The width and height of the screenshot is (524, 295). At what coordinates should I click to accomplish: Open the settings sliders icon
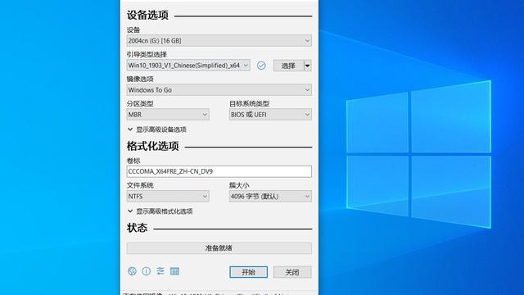pyautogui.click(x=160, y=271)
